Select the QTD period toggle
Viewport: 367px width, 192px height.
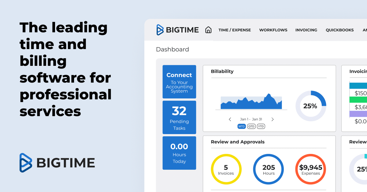(x=251, y=126)
